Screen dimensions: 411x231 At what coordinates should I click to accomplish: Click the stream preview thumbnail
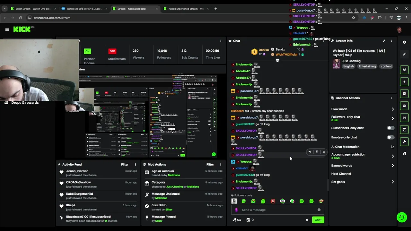click(141, 116)
